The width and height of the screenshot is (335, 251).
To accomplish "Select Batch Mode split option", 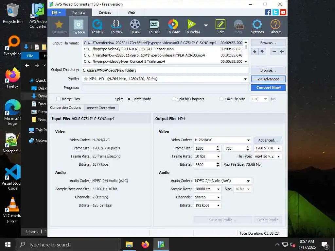I will 129,99.
